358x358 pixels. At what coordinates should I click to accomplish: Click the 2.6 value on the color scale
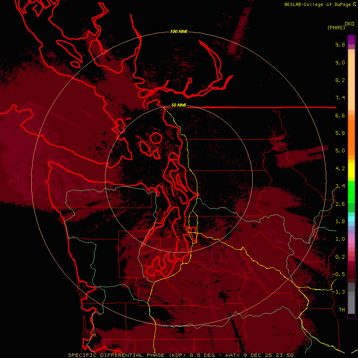(x=340, y=204)
